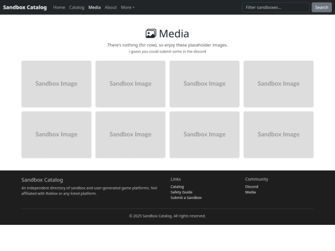The image size is (335, 251).
Task: Click the copyright 2025 notice text
Action: [x=167, y=216]
